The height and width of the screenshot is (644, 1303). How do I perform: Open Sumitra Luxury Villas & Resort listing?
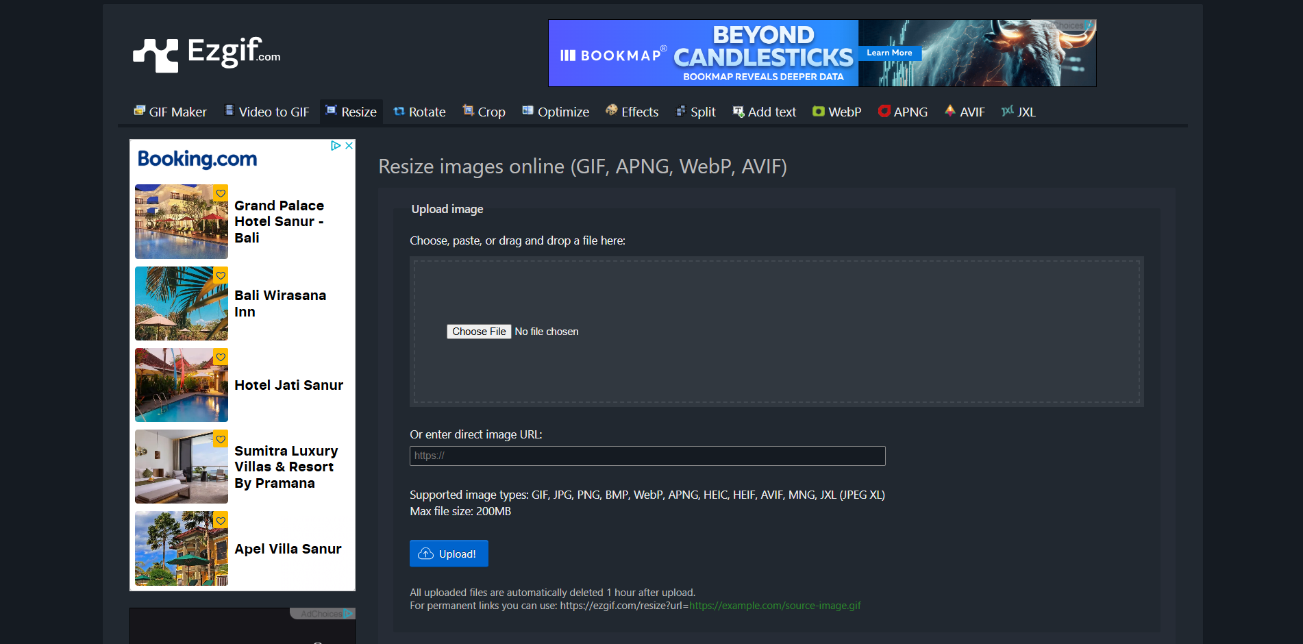(286, 467)
